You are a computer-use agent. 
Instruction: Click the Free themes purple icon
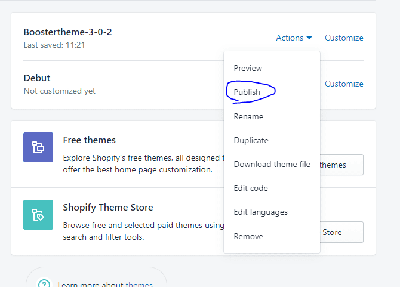pyautogui.click(x=38, y=147)
